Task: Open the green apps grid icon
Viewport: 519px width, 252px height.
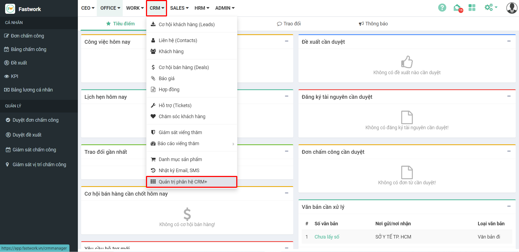Action: coord(472,8)
